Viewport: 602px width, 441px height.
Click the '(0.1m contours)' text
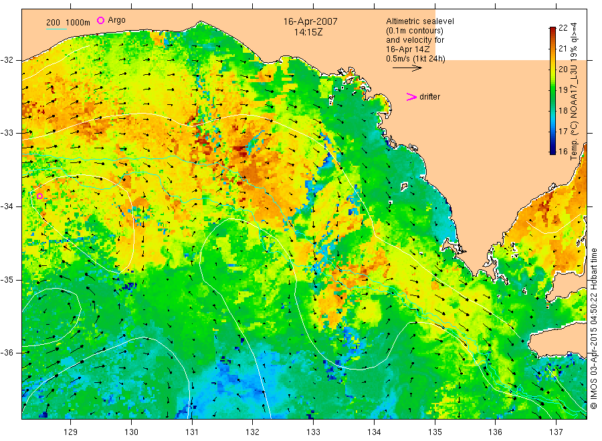(414, 31)
